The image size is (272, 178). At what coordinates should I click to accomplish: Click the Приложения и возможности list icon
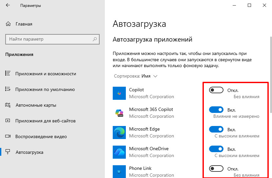8,73
